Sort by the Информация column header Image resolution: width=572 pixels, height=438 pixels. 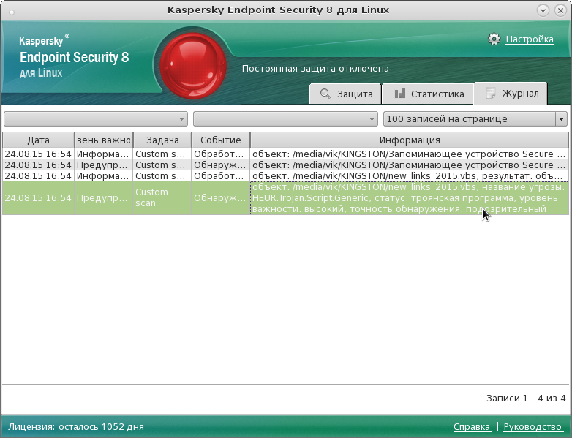[410, 140]
